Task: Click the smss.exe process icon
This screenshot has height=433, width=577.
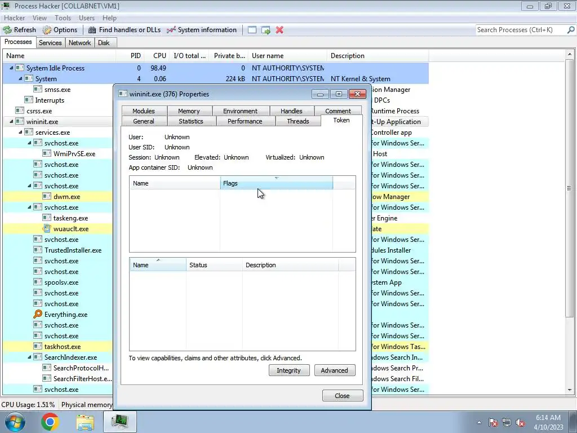Action: pos(38,89)
